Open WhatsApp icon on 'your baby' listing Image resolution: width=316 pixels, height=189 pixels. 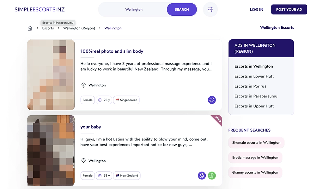[212, 175]
